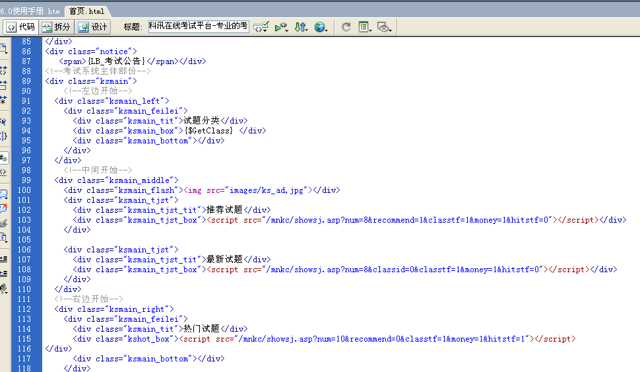Click the Refresh design view icon
Screen dimensions: 640x372
(x=346, y=27)
